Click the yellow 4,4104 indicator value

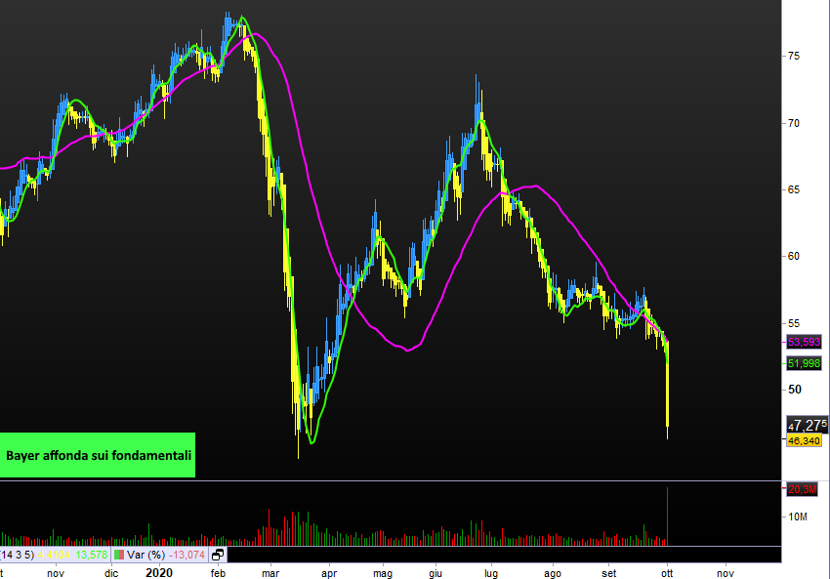pyautogui.click(x=56, y=555)
